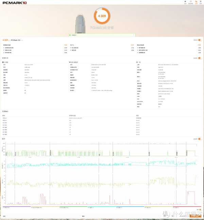Expand the Web Browsing score row

pos(35,52)
